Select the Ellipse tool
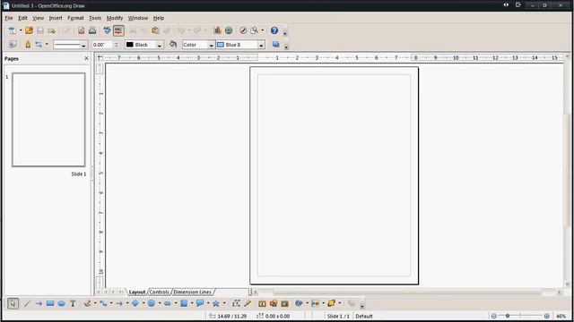Screen dimensions: 574x322 (62, 303)
